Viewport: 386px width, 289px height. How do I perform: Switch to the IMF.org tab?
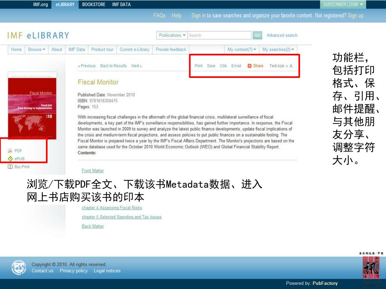pos(40,5)
